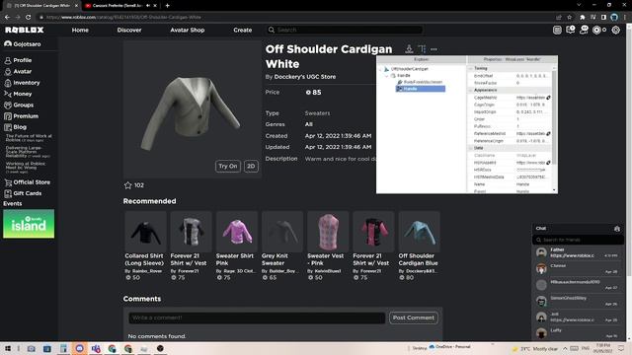This screenshot has width=632, height=355.
Task: Open a new browser tab
Action: tap(167, 6)
